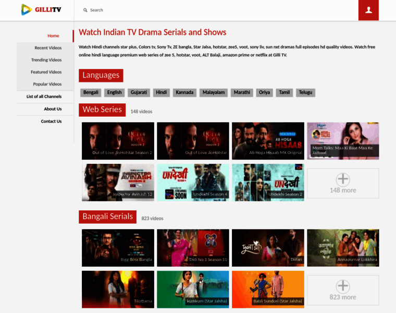The image size is (396, 313).
Task: Select Telugu language tag
Action: click(305, 92)
